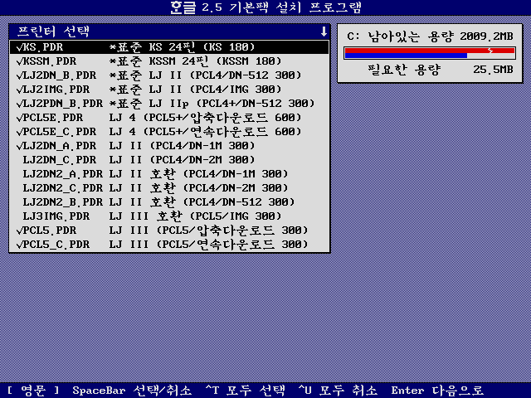Toggle the PCL5.PDR checkmark
This screenshot has height=398, width=531.
click(x=19, y=231)
